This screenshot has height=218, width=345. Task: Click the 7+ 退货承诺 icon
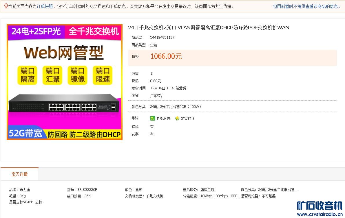[152, 118]
